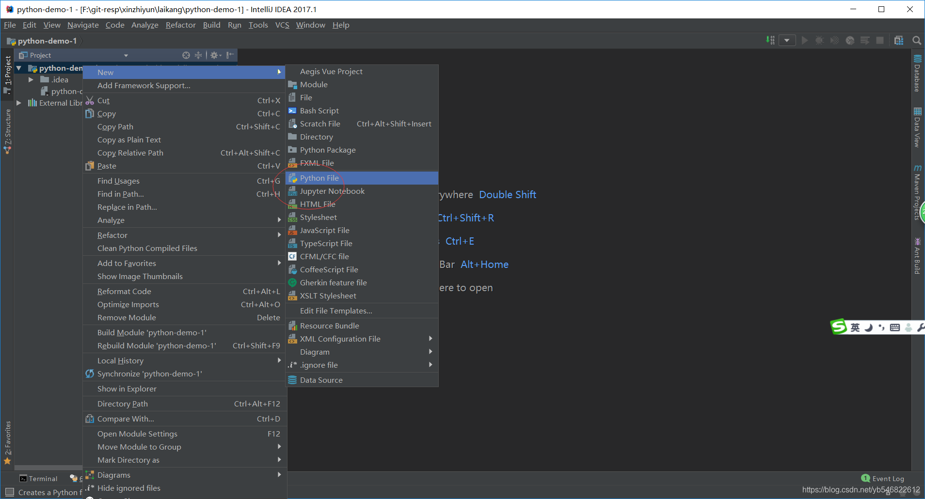
Task: Click Edit File Templates...
Action: [x=362, y=311]
